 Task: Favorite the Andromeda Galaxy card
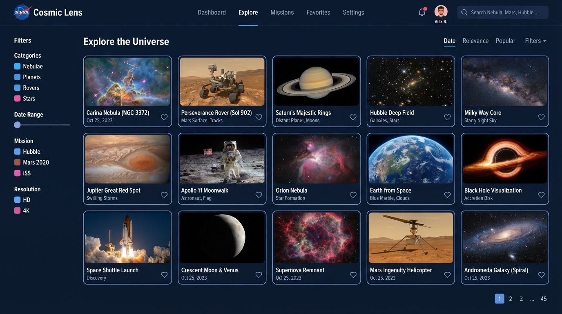click(541, 274)
